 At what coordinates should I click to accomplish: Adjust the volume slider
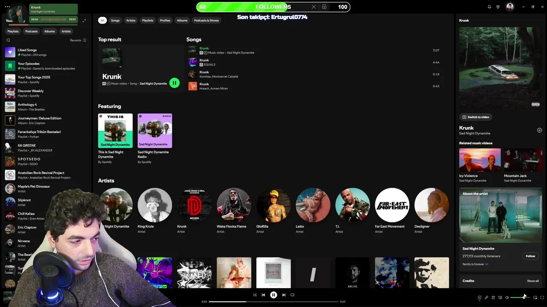tap(520, 298)
